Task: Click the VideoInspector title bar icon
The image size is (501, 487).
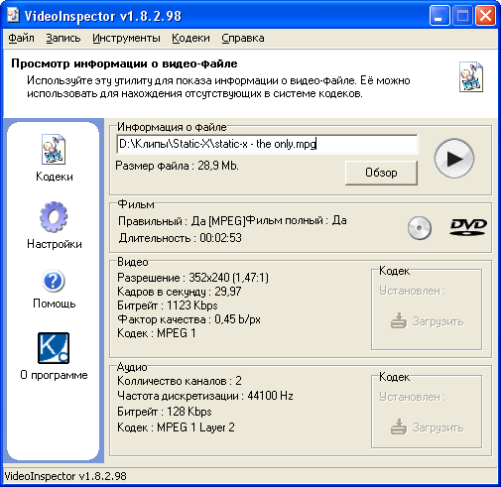Action: point(13,15)
